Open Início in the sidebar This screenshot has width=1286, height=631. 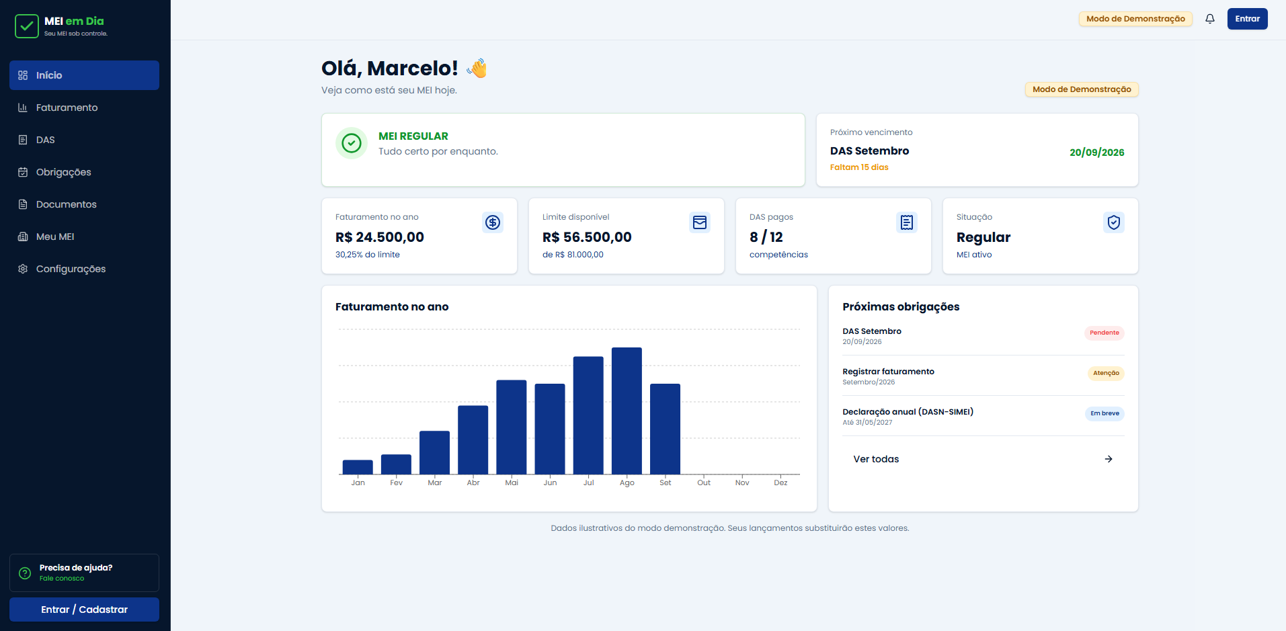(84, 75)
